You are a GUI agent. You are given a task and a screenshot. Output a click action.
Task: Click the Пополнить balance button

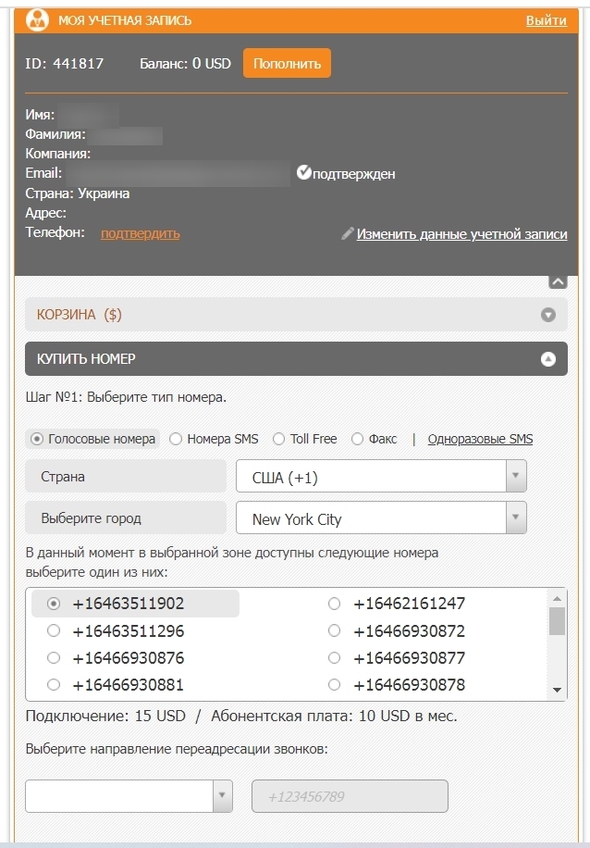[x=287, y=63]
